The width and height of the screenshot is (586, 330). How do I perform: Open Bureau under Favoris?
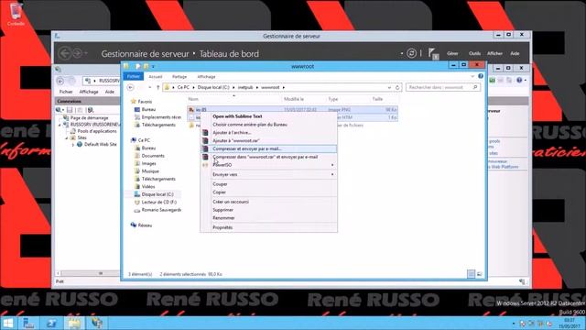(148, 109)
